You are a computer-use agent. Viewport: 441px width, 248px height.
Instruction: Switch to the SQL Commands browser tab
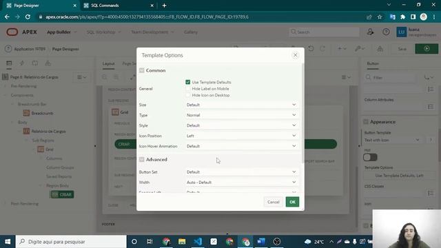coord(118,6)
